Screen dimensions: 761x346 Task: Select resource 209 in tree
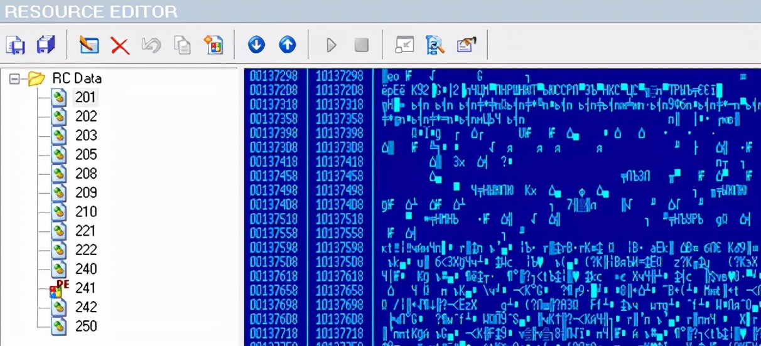click(x=86, y=192)
